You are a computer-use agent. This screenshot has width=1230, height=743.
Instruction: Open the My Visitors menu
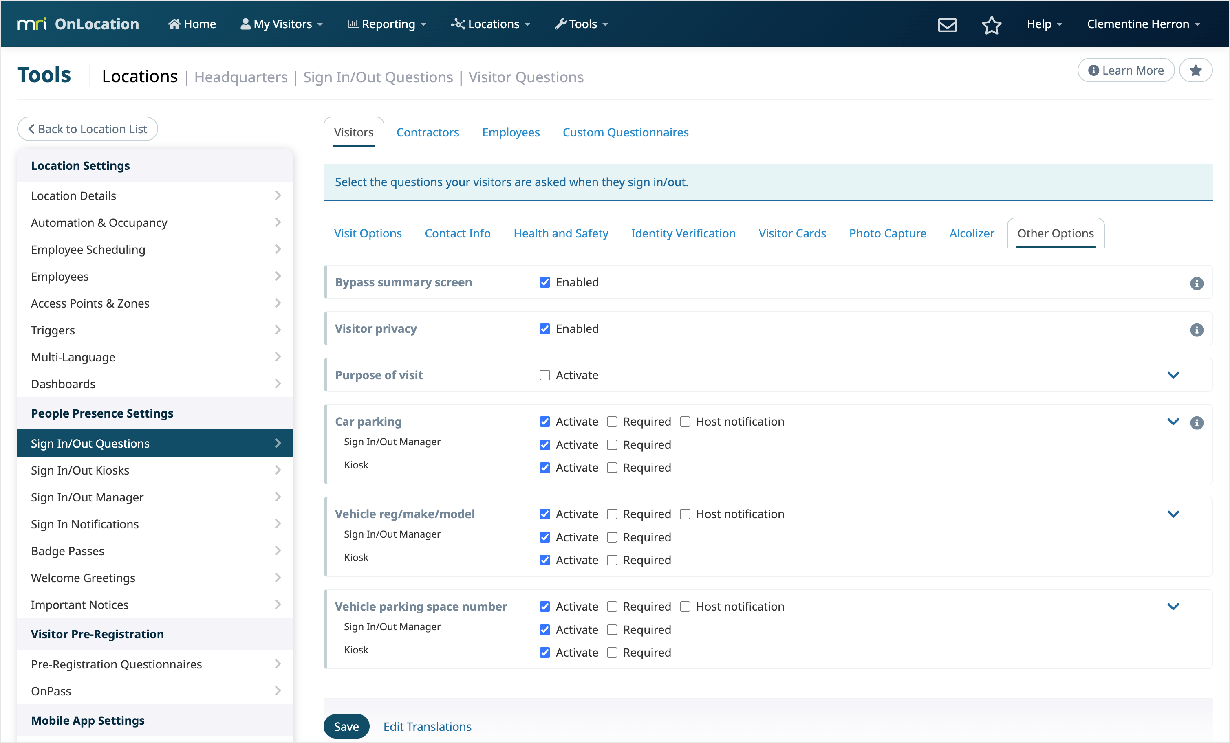[282, 24]
